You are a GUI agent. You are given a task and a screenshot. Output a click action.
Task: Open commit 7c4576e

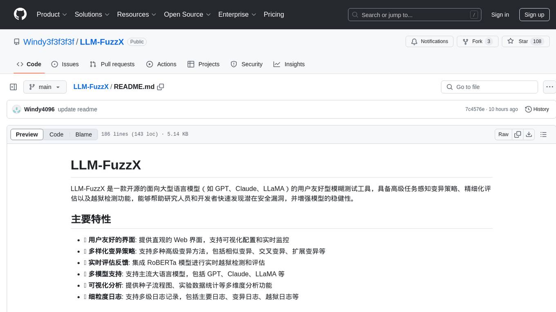475,109
